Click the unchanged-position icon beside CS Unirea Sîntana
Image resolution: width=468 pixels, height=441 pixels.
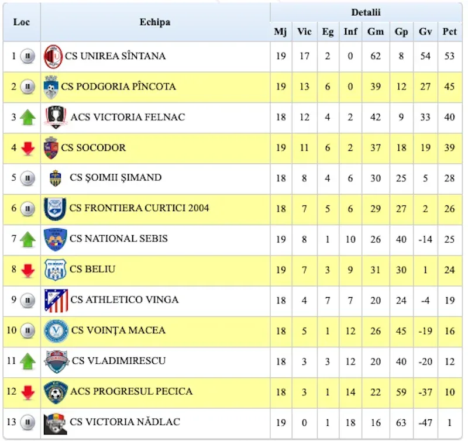[x=27, y=56]
